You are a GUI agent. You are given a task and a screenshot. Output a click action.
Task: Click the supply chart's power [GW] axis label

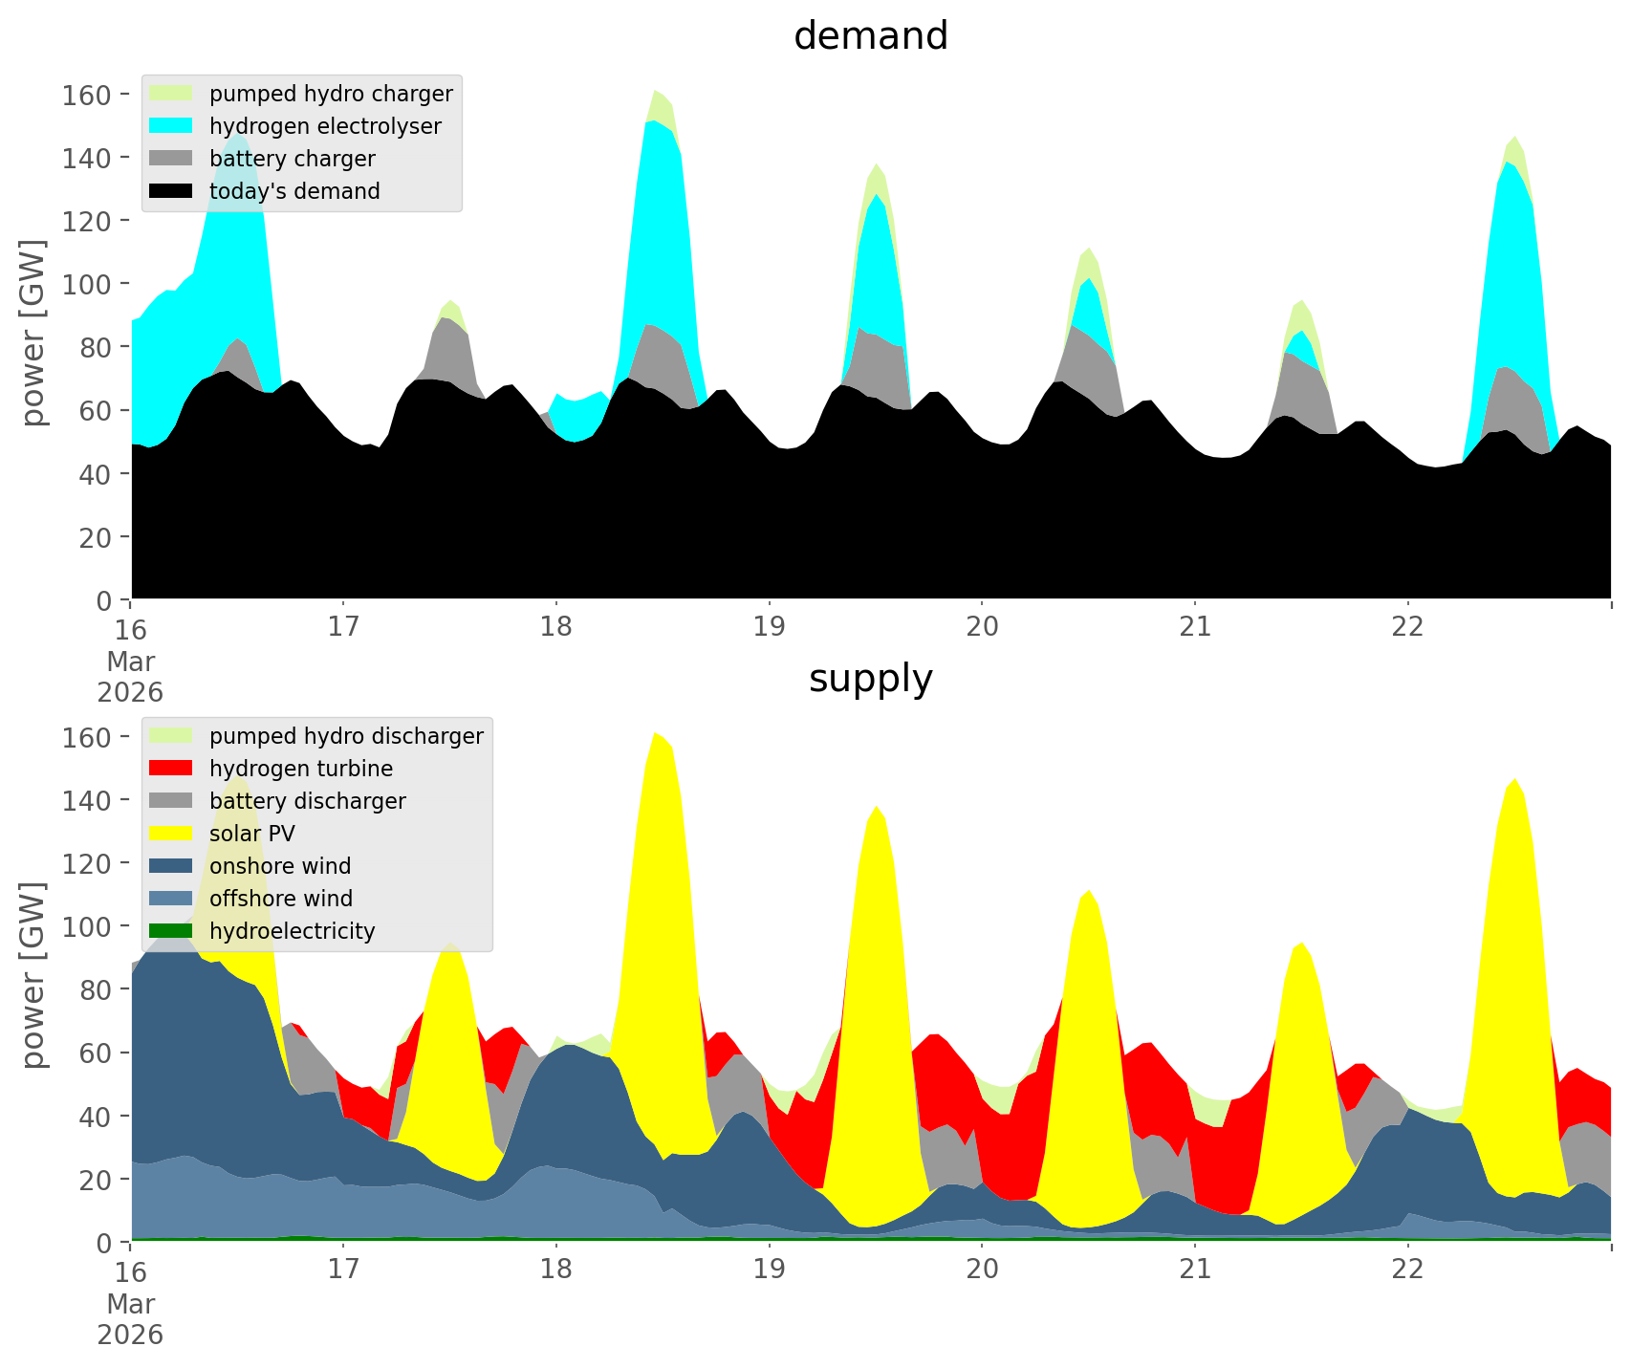[33, 975]
